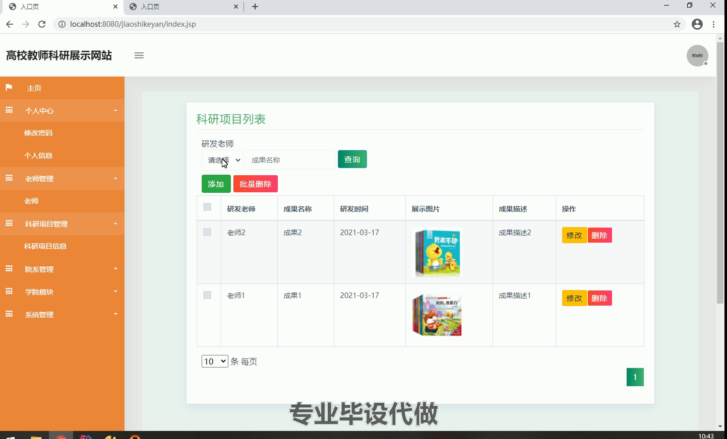This screenshot has height=439, width=727.
Task: Click the site information icon in the address bar
Action: [62, 24]
